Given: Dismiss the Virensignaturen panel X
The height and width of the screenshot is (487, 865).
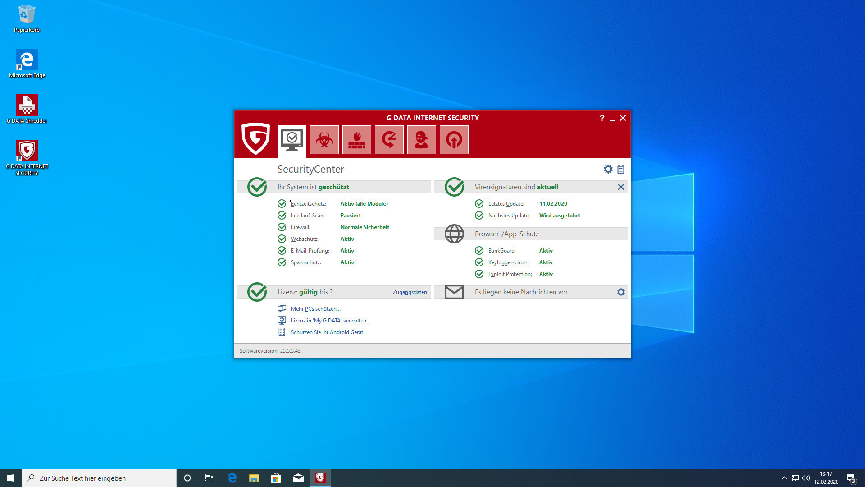Looking at the screenshot, I should point(621,187).
